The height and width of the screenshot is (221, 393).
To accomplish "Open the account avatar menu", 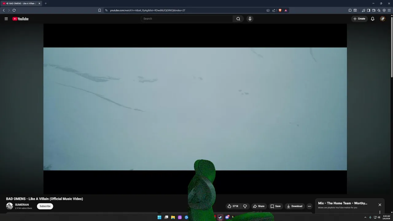I will click(x=383, y=19).
